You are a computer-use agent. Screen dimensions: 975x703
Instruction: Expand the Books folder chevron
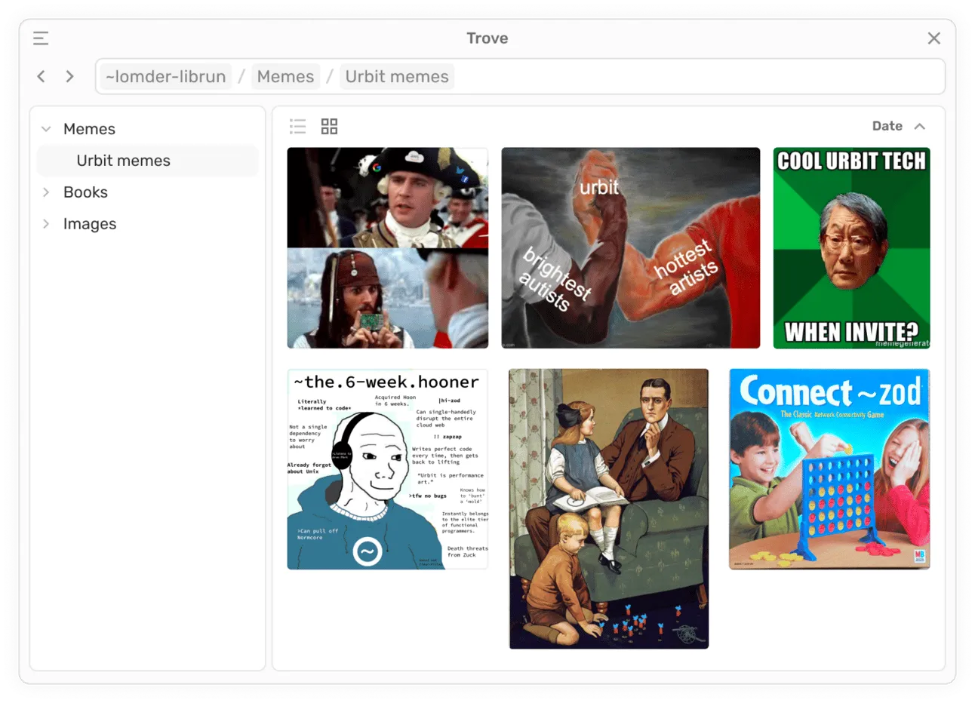coord(46,192)
